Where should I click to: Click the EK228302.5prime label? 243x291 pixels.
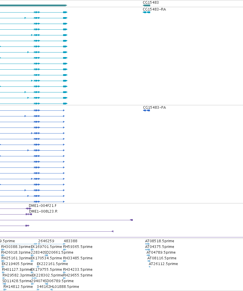pyautogui.click(x=48, y=275)
